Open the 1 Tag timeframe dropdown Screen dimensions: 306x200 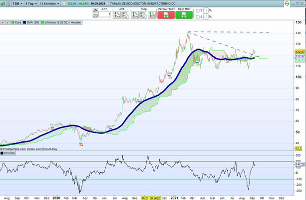(x=31, y=3)
